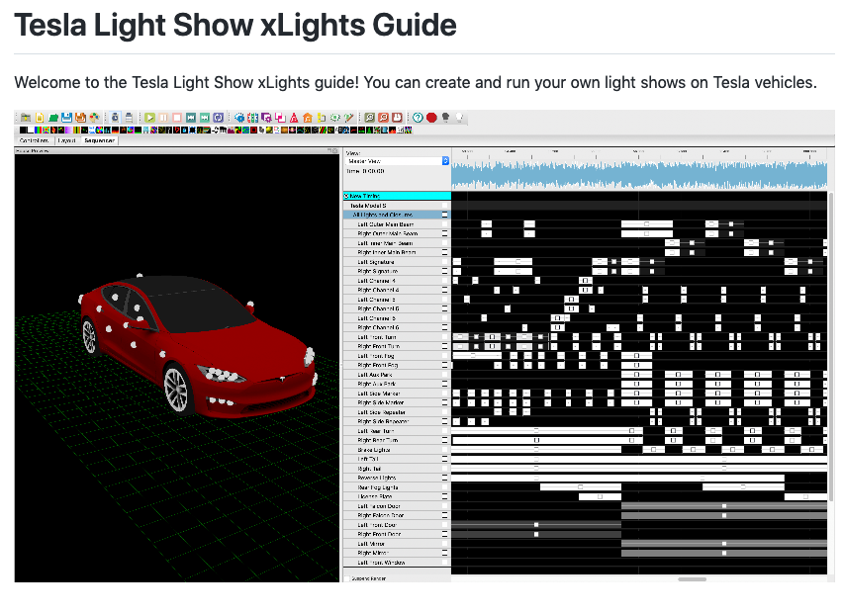Rewind to the start of the sequence
The image size is (843, 614).
point(192,117)
